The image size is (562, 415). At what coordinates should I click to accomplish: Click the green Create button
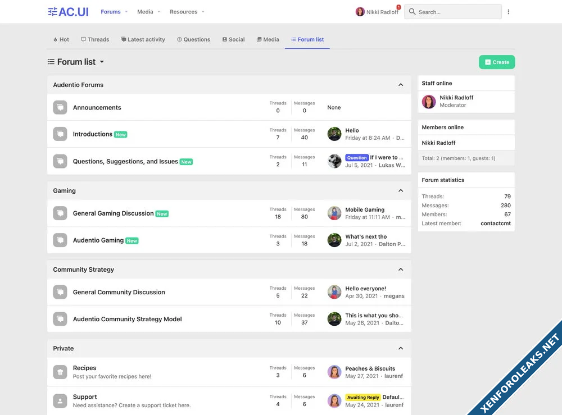[x=497, y=62]
